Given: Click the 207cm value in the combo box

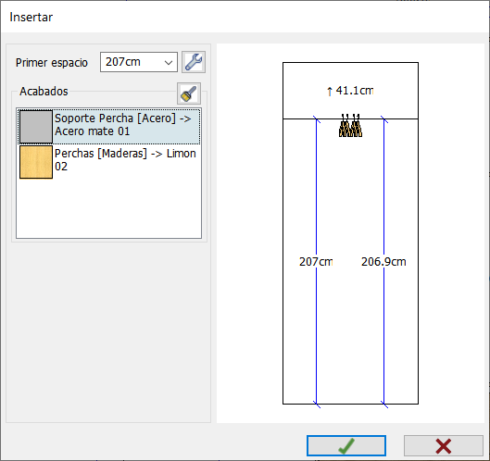Looking at the screenshot, I should click(123, 62).
